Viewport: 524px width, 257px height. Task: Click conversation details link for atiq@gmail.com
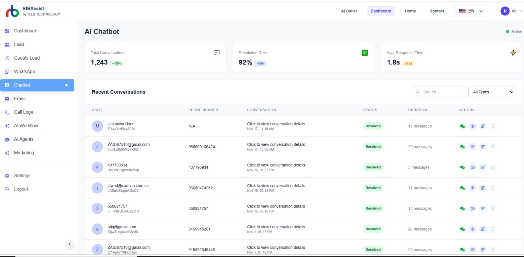276,227
